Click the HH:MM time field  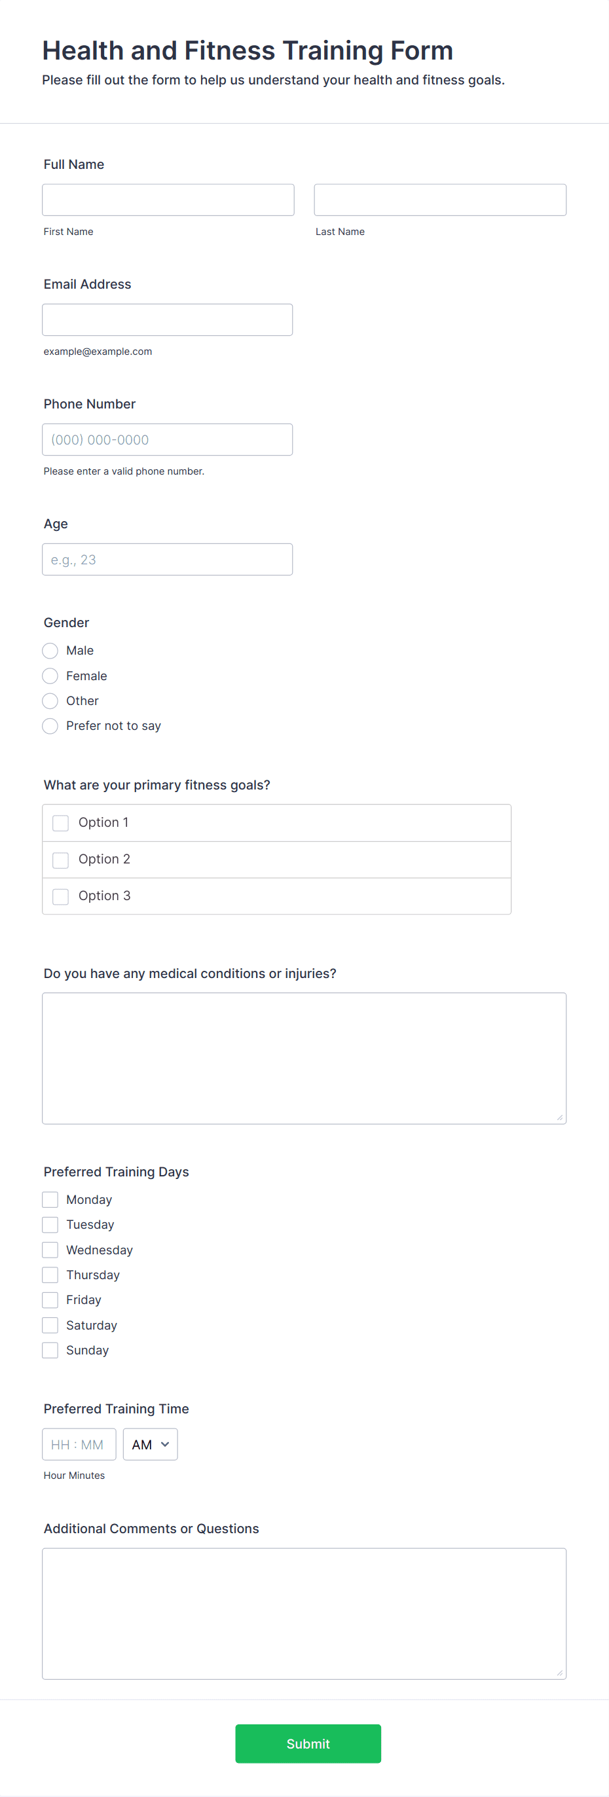point(79,1444)
